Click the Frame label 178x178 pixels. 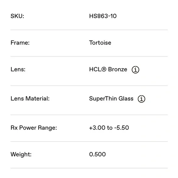click(x=20, y=43)
